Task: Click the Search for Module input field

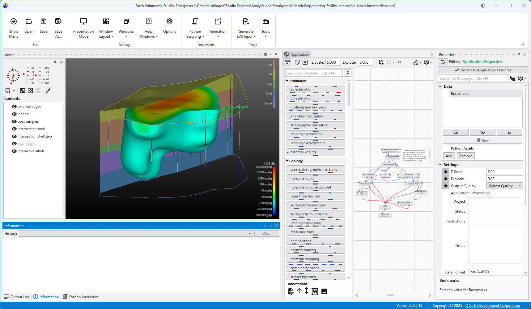Action: (x=314, y=73)
